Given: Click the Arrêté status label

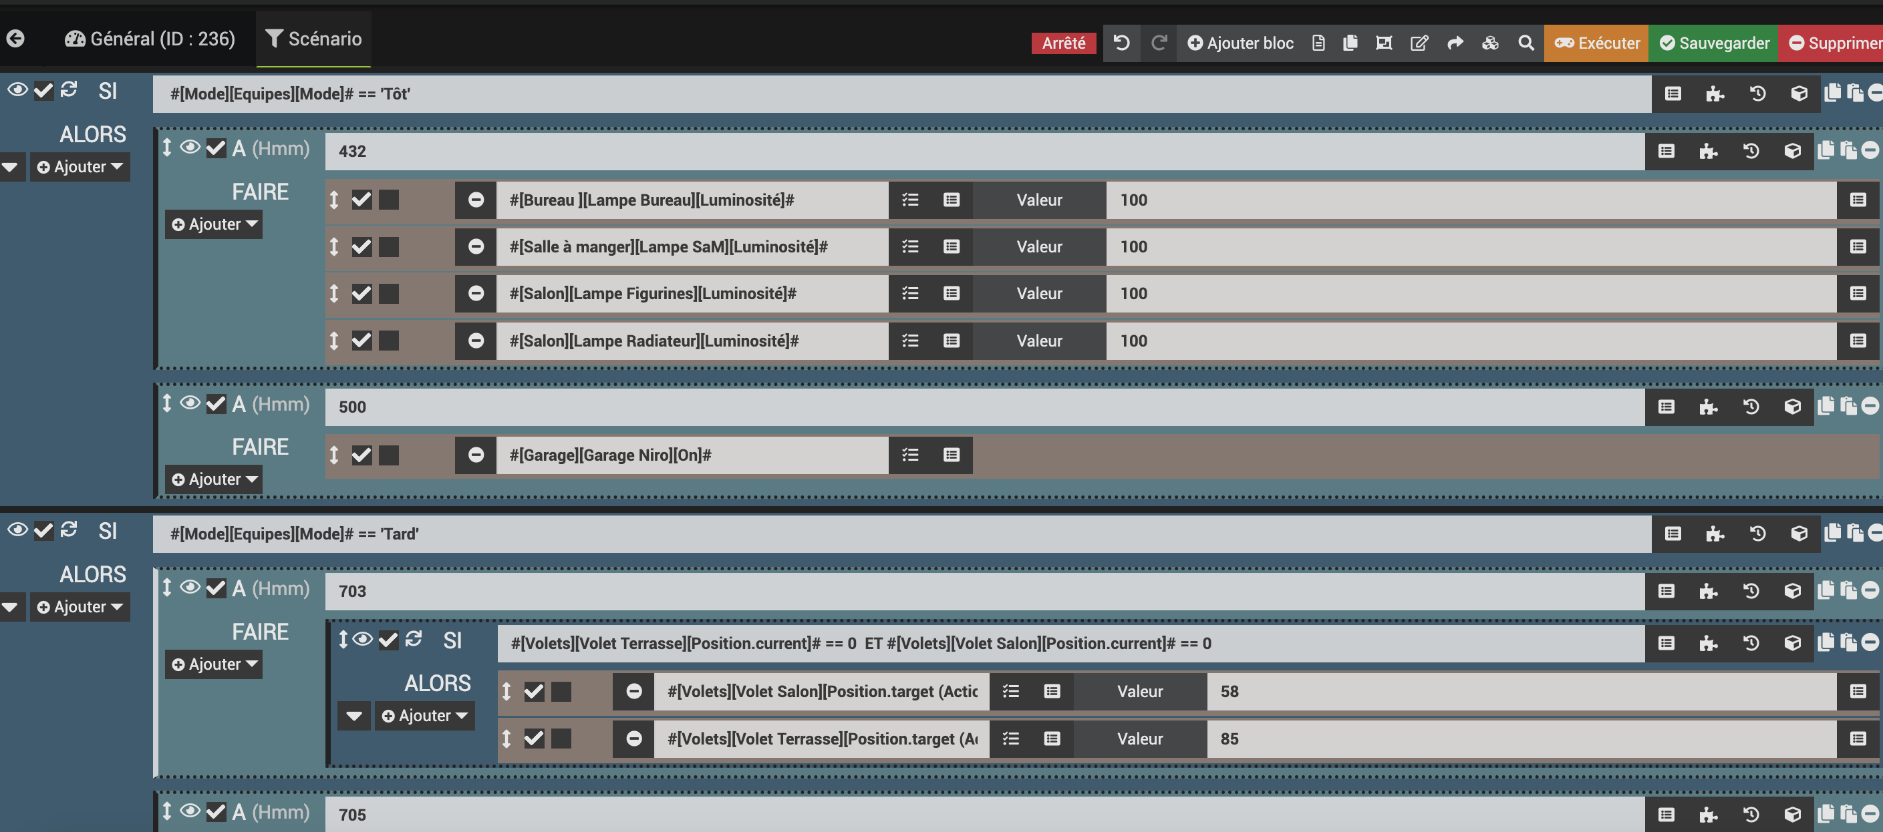Looking at the screenshot, I should tap(1064, 43).
